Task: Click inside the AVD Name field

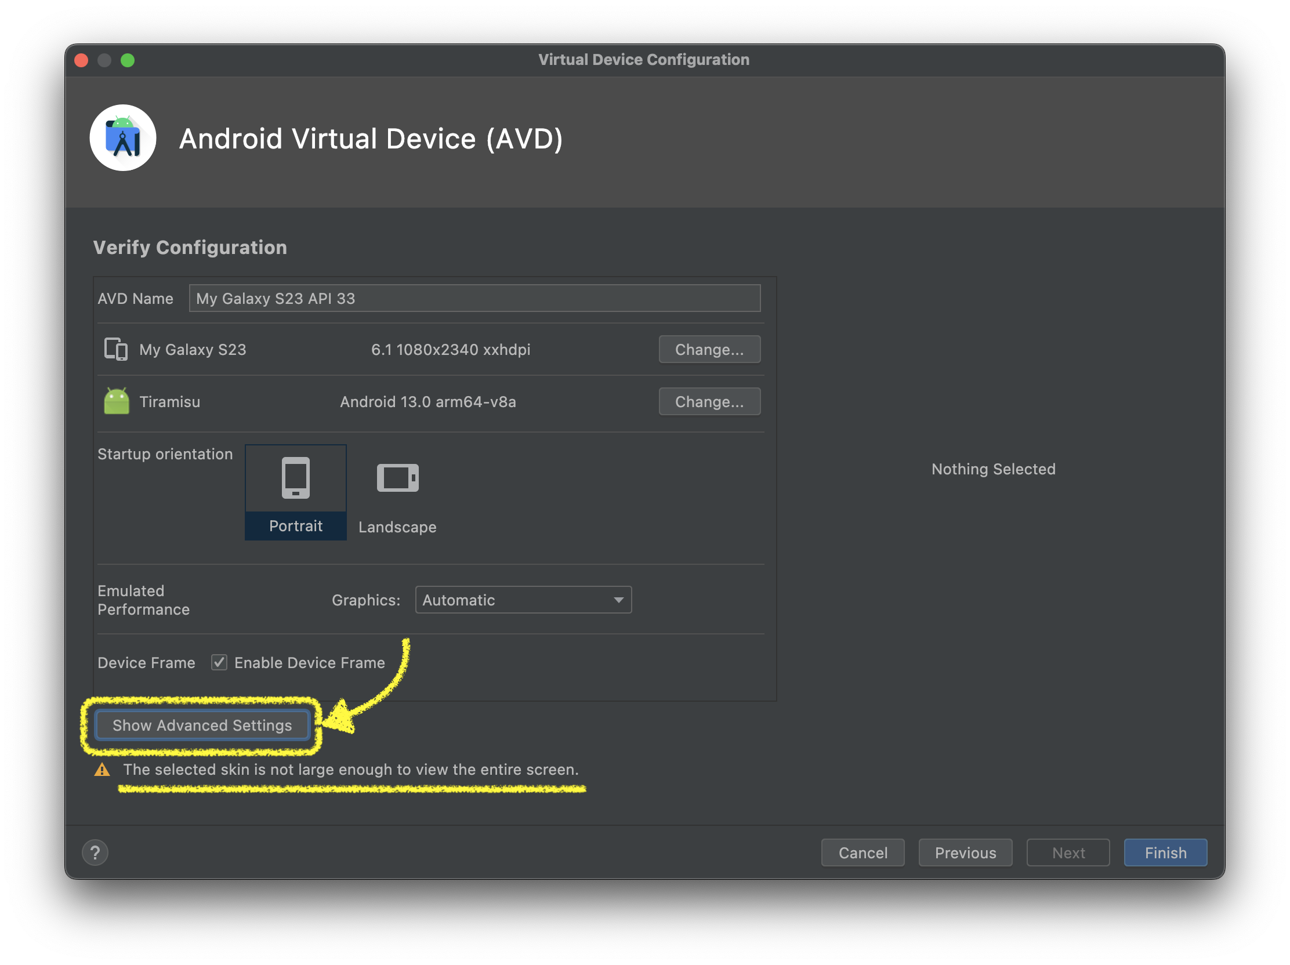Action: pos(473,299)
